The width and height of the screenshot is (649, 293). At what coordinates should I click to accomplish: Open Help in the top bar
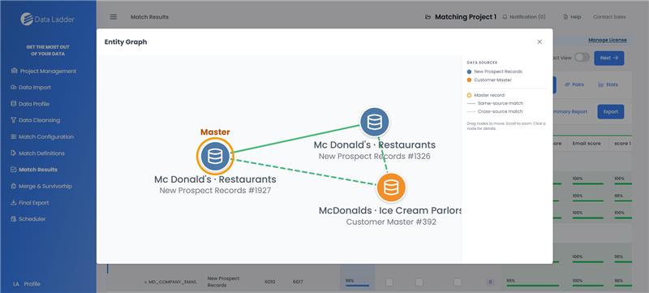tap(572, 17)
